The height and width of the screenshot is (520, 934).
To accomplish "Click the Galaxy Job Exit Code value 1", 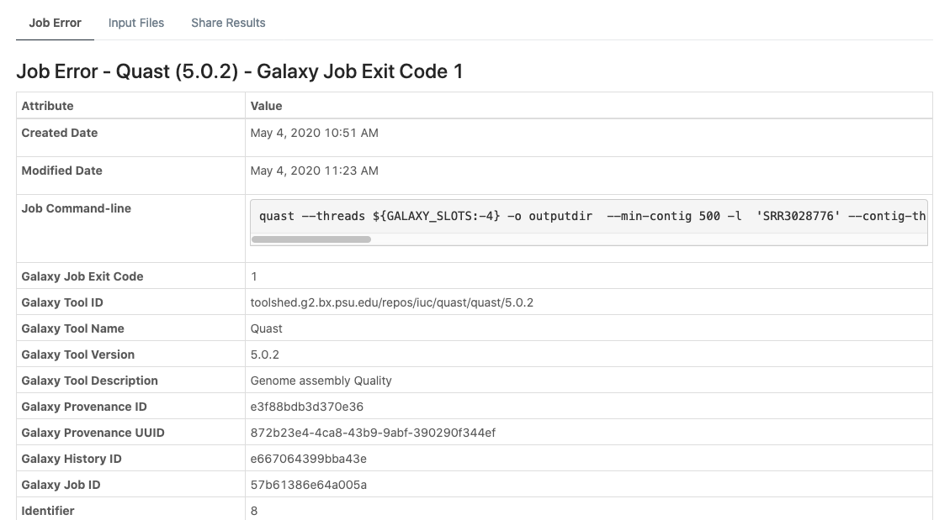I will pyautogui.click(x=252, y=276).
